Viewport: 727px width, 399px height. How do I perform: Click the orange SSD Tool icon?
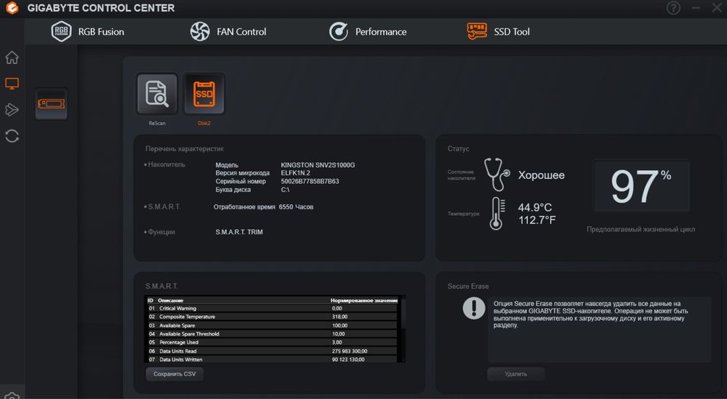click(477, 31)
